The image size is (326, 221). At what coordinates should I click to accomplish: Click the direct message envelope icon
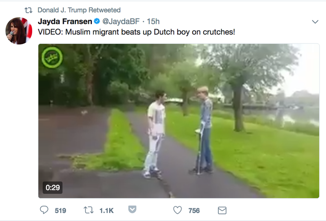click(x=222, y=211)
